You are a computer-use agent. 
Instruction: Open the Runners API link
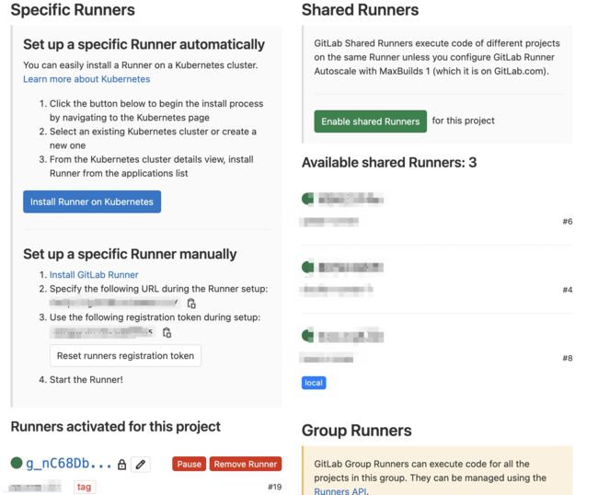tap(341, 490)
